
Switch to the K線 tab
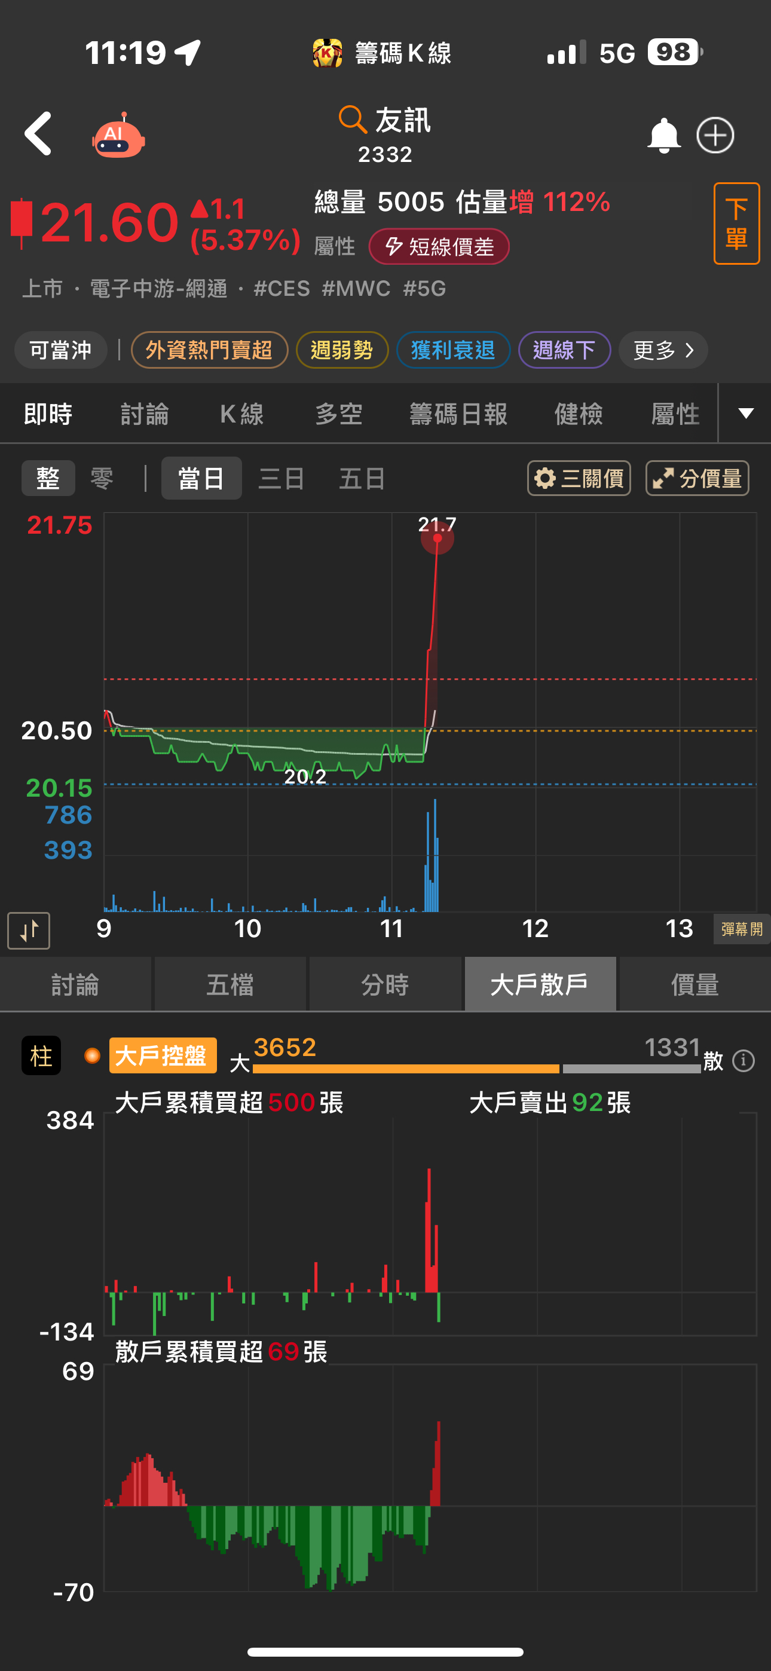242,414
